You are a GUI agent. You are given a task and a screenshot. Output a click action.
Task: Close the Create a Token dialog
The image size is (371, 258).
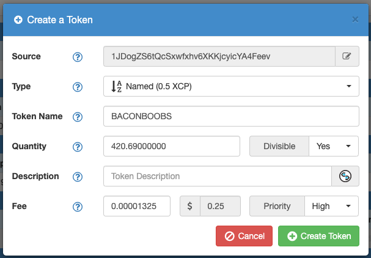pos(355,20)
